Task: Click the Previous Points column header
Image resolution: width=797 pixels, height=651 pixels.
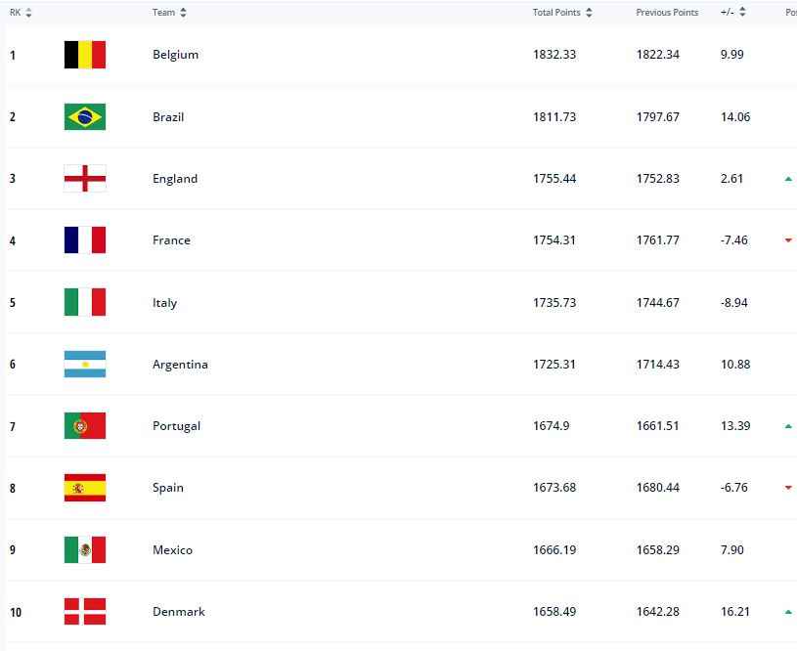Action: coord(667,13)
